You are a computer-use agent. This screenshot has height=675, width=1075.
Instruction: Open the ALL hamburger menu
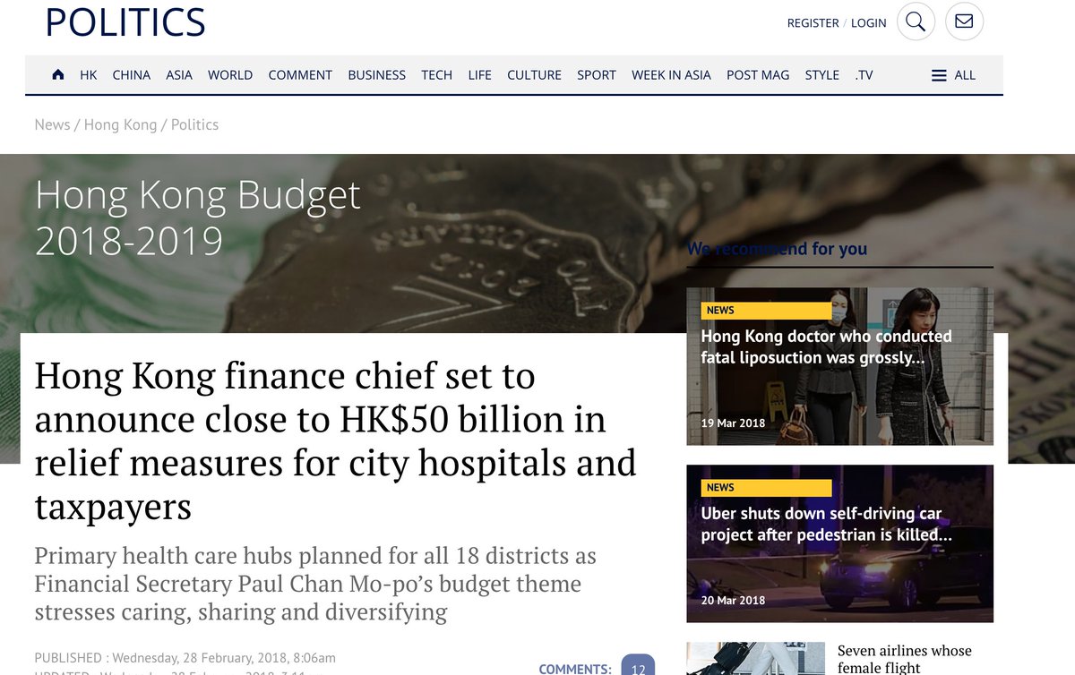point(953,75)
